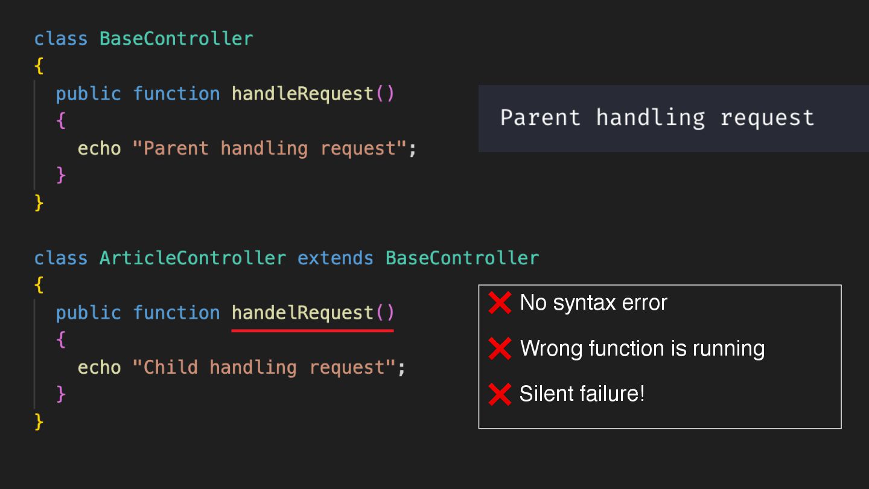Viewport: 869px width, 489px height.
Task: Click the red X beside Silent failure
Action: coord(500,394)
